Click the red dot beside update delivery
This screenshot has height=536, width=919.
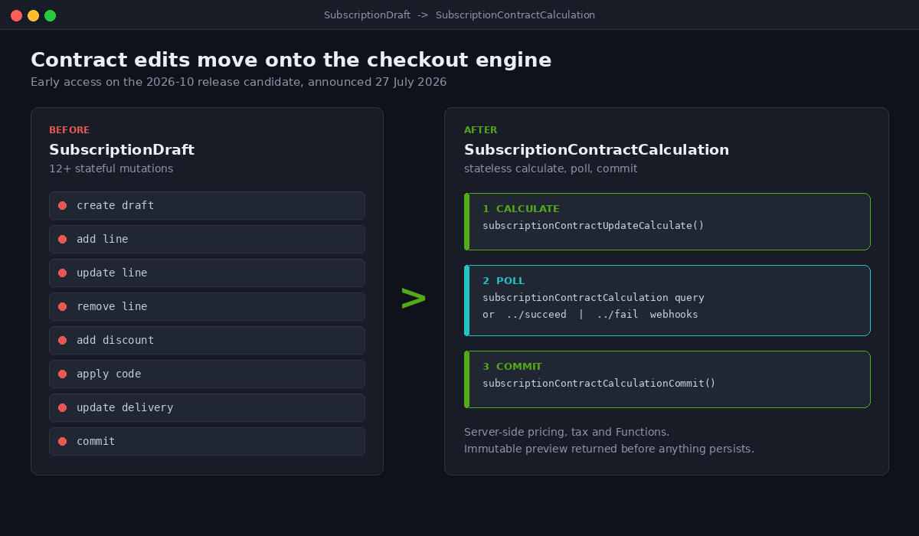pos(62,407)
